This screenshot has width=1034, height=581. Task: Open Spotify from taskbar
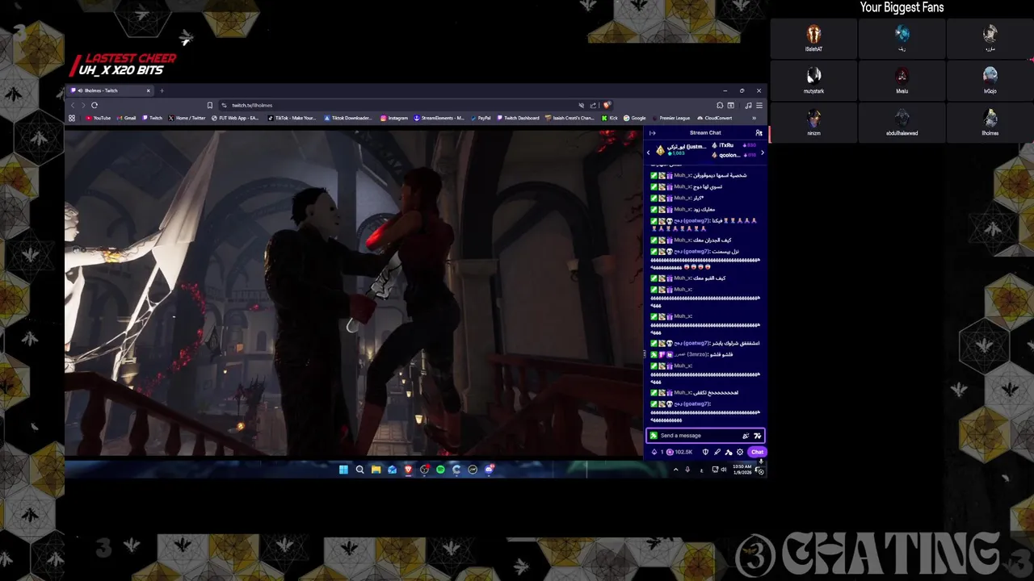click(x=440, y=470)
